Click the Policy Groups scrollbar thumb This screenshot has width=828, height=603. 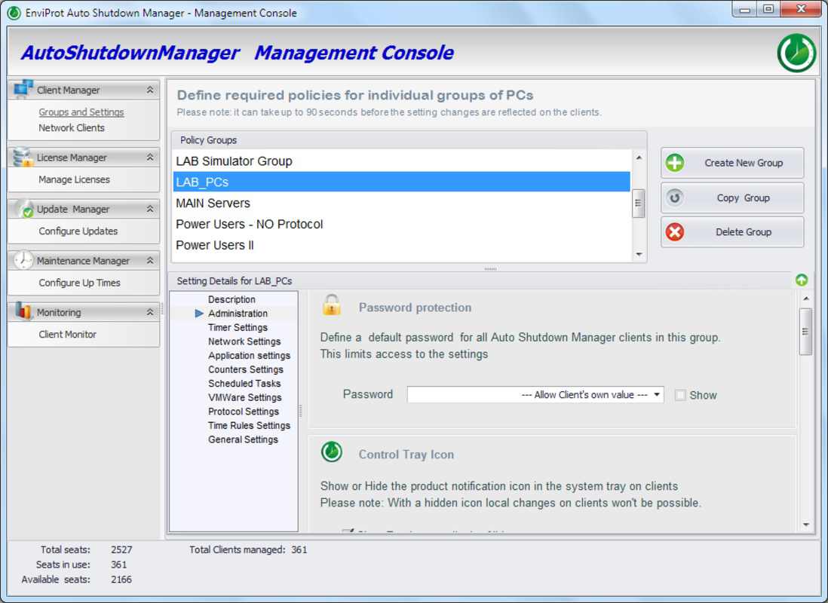(639, 204)
